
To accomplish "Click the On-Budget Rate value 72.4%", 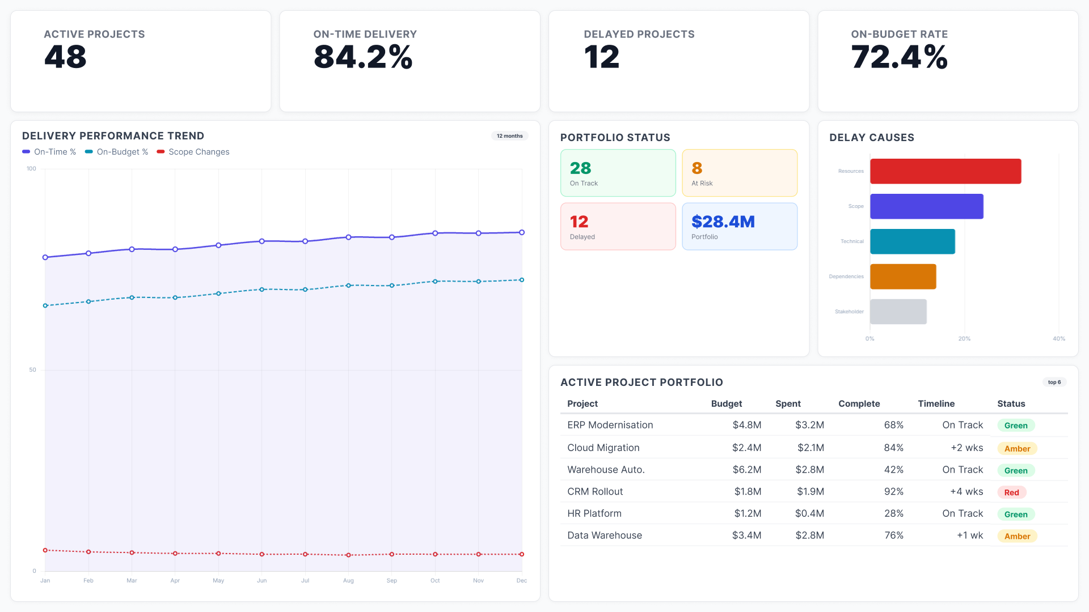I will pos(900,57).
